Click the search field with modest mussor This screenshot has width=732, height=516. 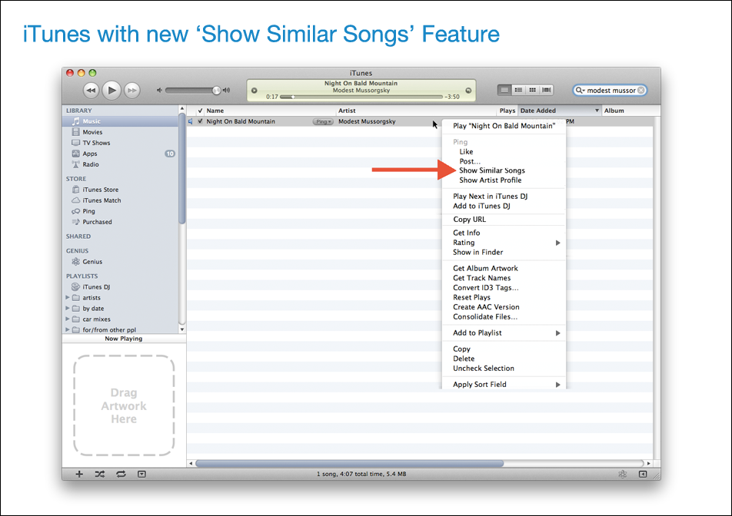(610, 90)
